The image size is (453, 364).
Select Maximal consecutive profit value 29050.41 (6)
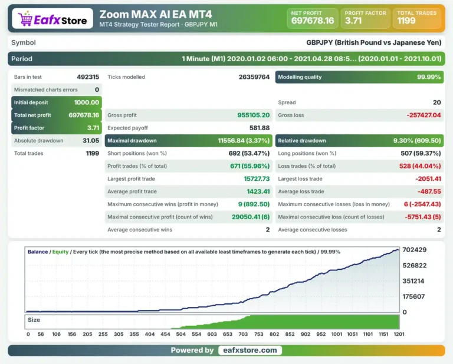(251, 217)
